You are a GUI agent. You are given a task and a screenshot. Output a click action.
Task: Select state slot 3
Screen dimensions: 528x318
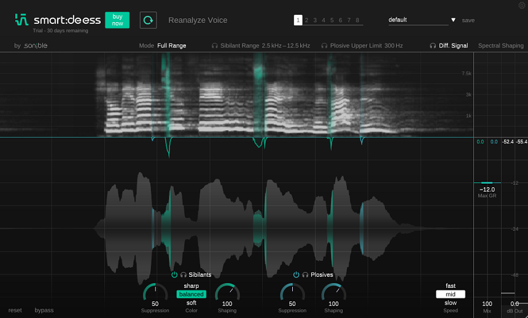315,20
